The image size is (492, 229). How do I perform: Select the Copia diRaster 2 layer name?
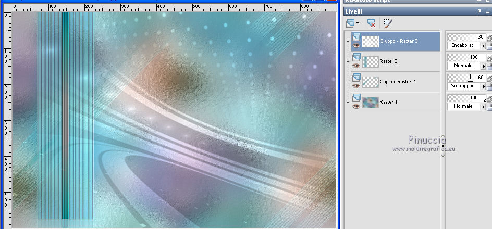pyautogui.click(x=397, y=81)
